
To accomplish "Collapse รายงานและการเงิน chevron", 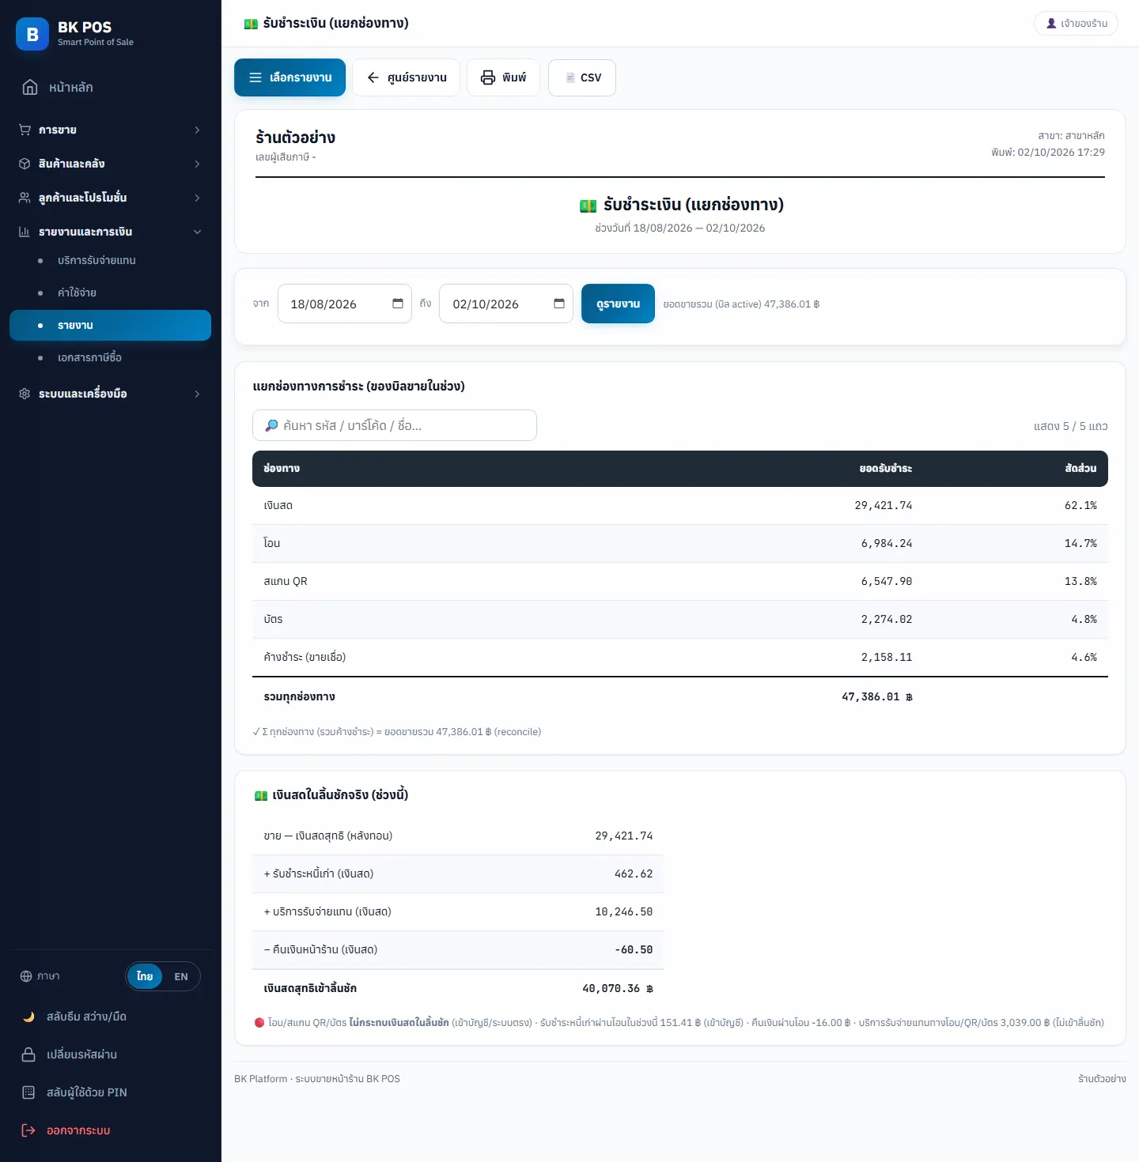I will click(197, 232).
